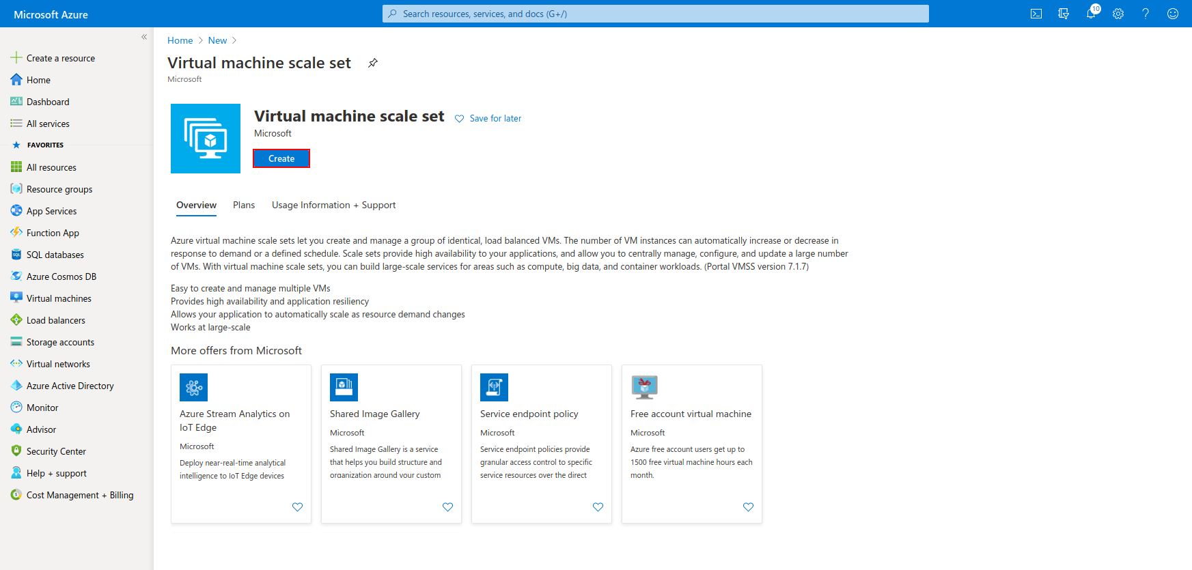Image resolution: width=1192 pixels, height=570 pixels.
Task: Collapse the left sidebar menu
Action: [x=144, y=37]
